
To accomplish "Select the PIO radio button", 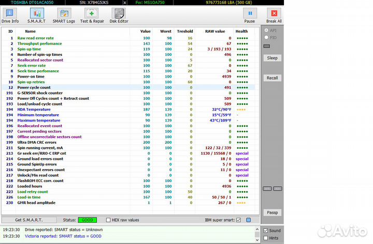I will click(267, 37).
